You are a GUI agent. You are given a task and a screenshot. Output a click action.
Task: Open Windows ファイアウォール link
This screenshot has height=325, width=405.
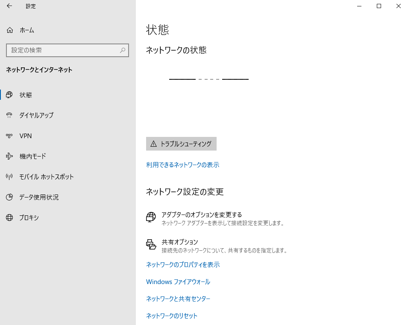[178, 281]
